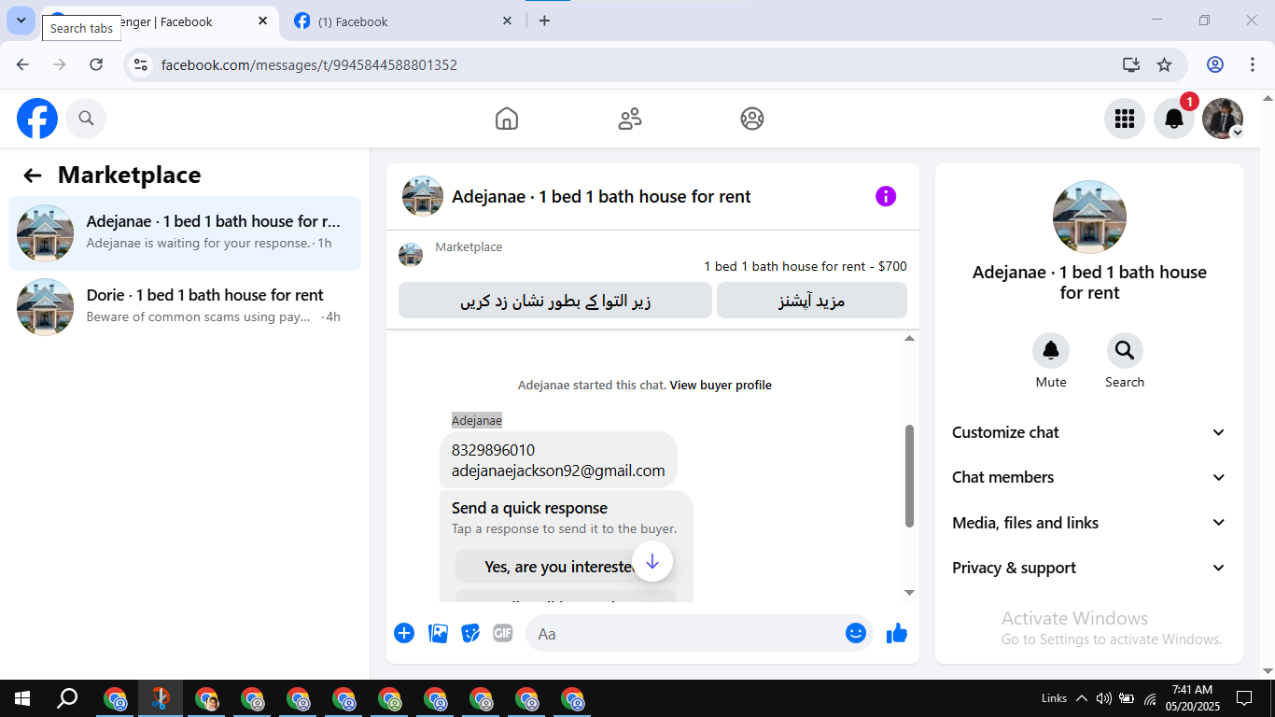Viewport: 1275px width, 717px height.
Task: Go back using the Marketplace arrow
Action: (33, 176)
